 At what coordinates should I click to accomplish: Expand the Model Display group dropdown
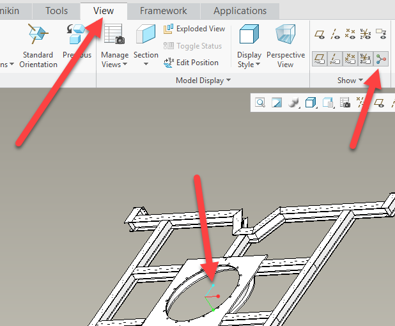tap(203, 81)
